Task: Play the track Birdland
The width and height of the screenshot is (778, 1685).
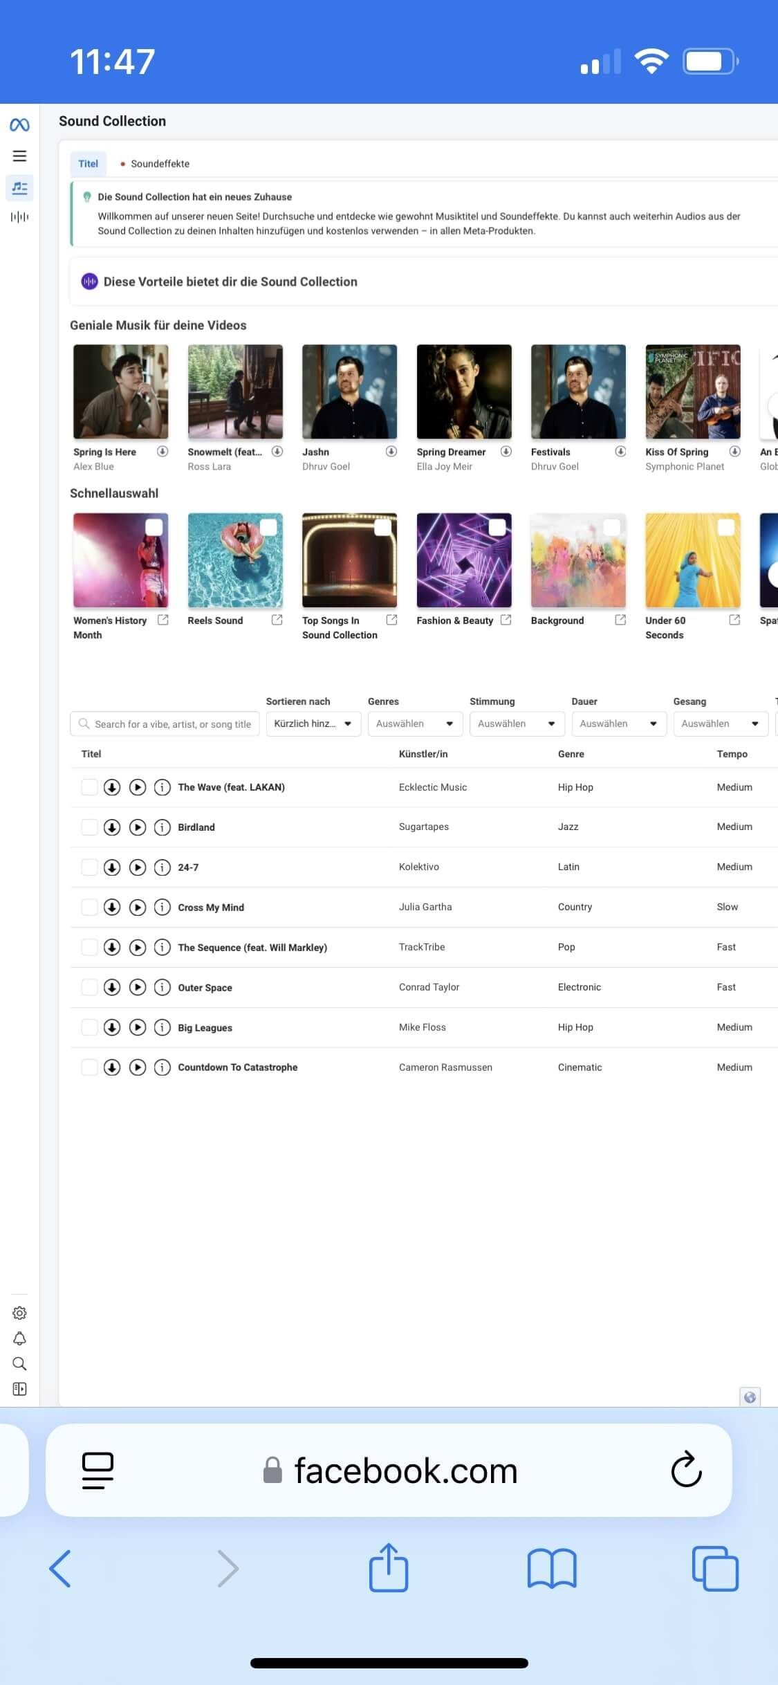Action: pos(138,827)
